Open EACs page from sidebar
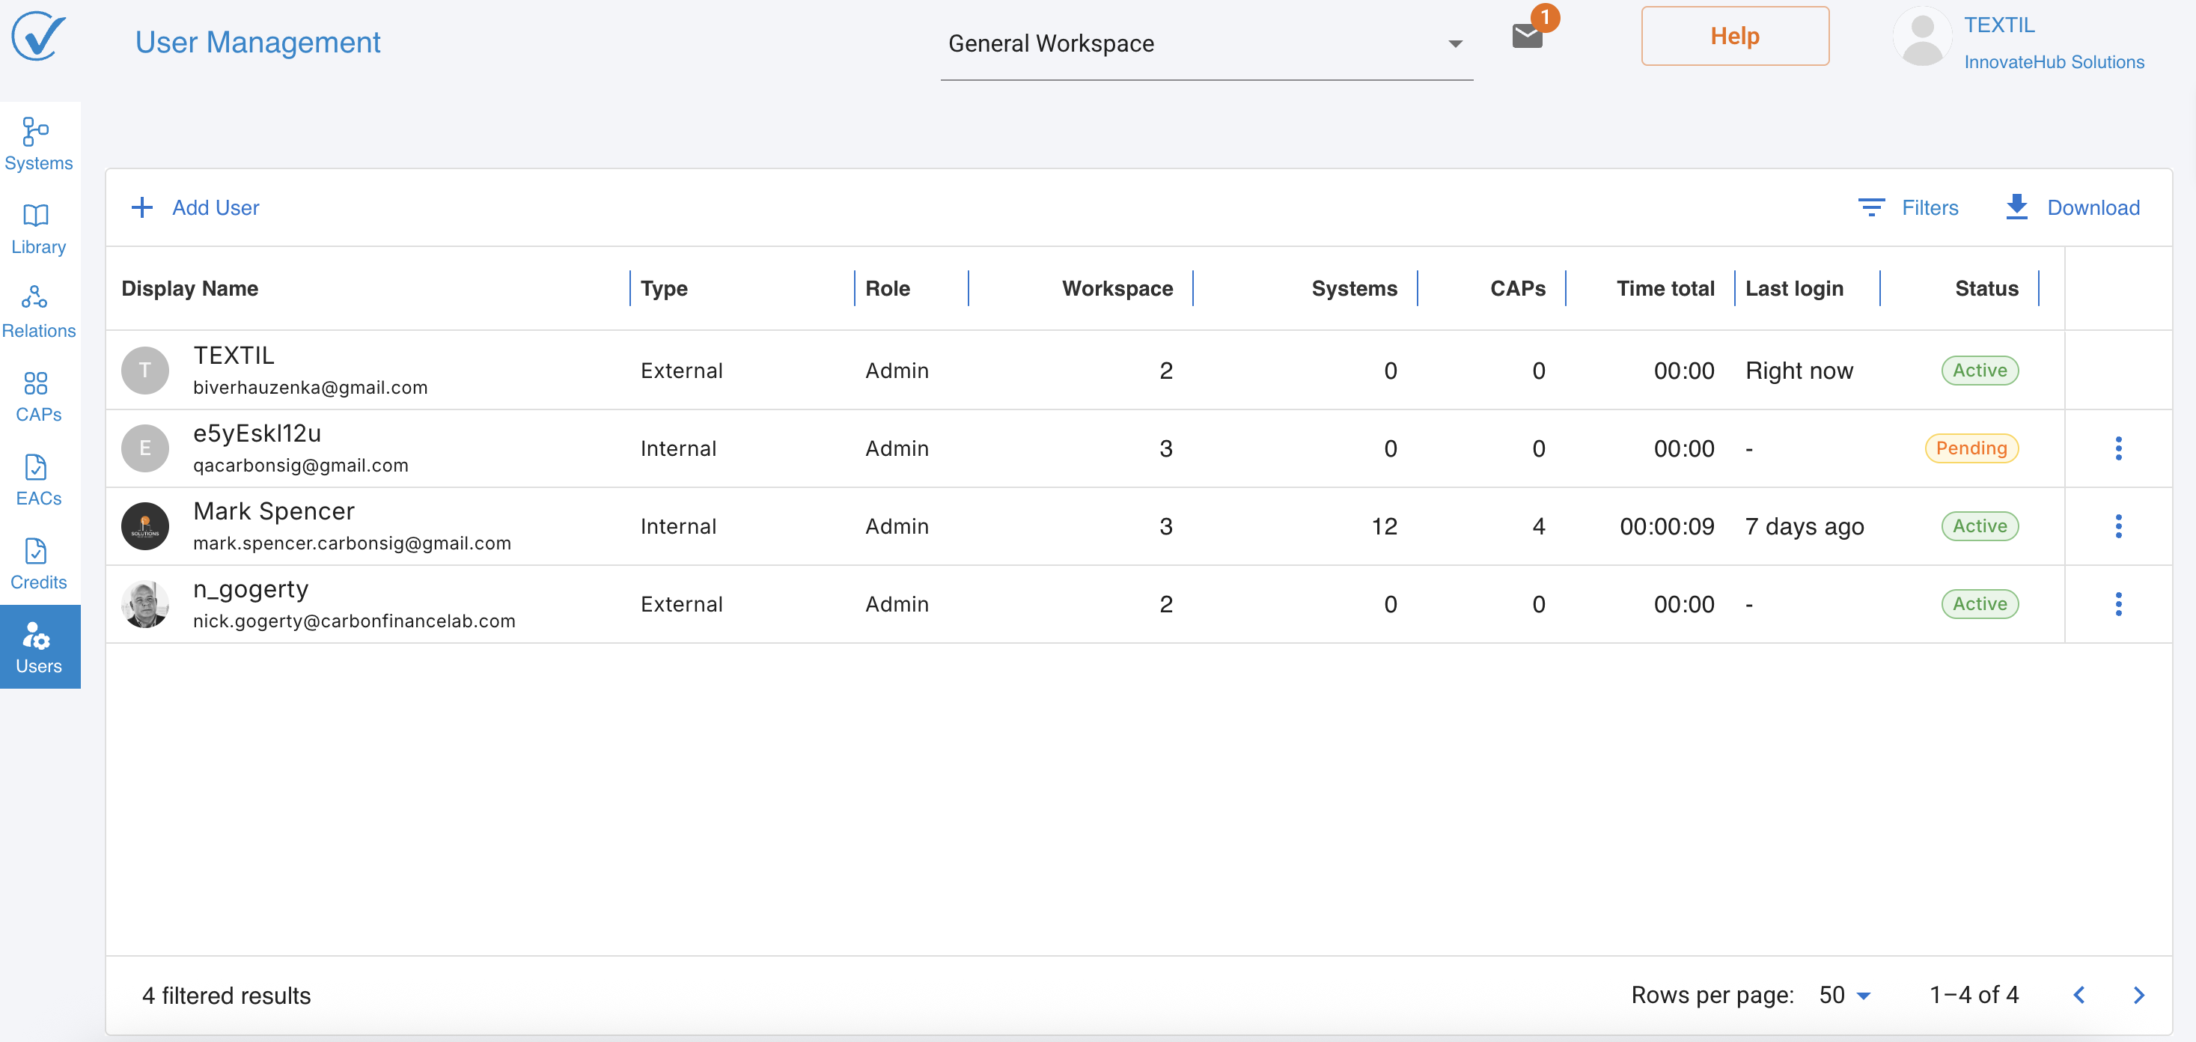 pyautogui.click(x=38, y=479)
